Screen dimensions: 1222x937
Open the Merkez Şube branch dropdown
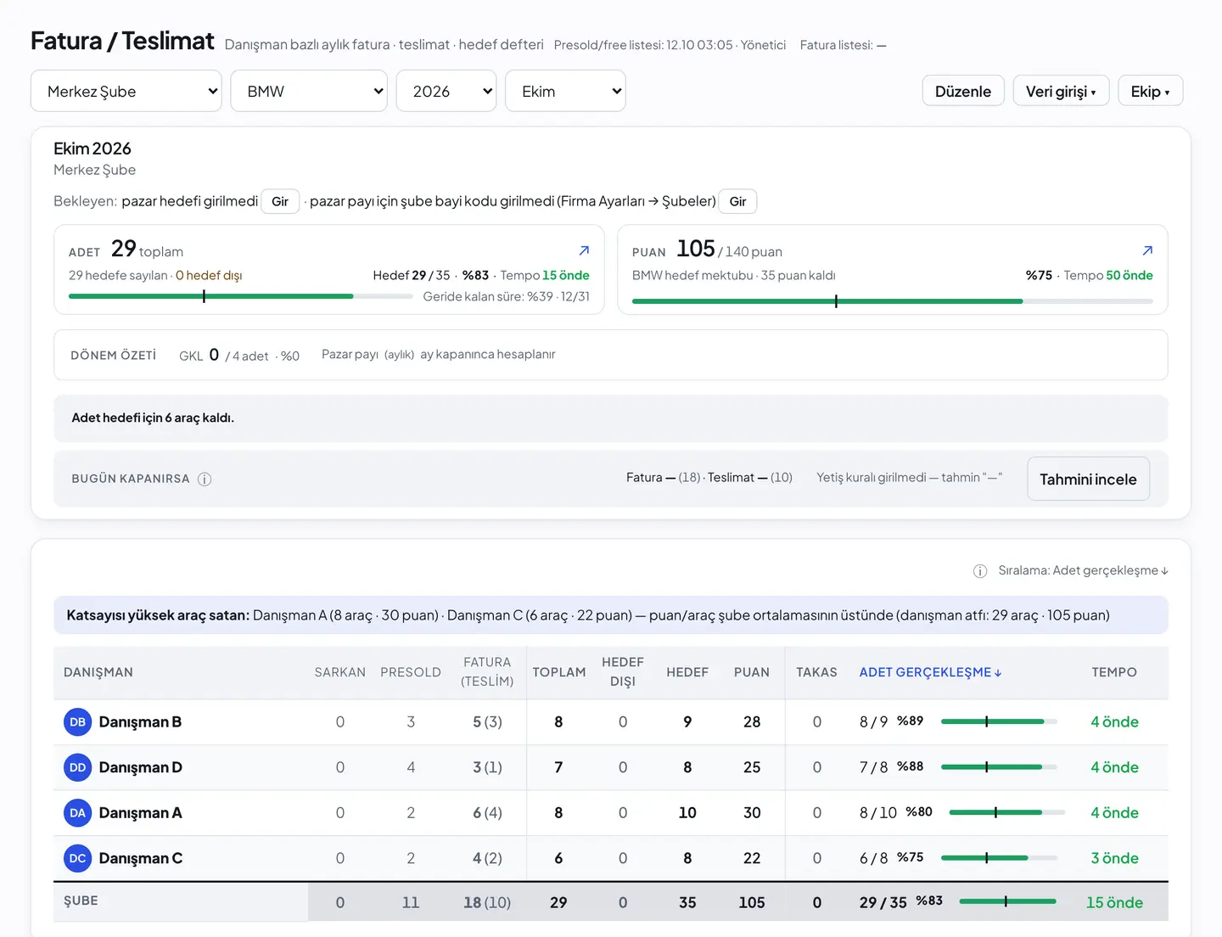[126, 91]
